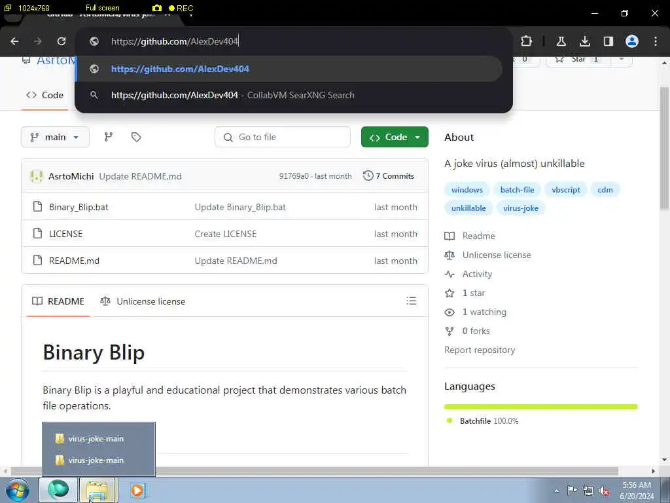Click the cdm topic tag

tap(605, 189)
